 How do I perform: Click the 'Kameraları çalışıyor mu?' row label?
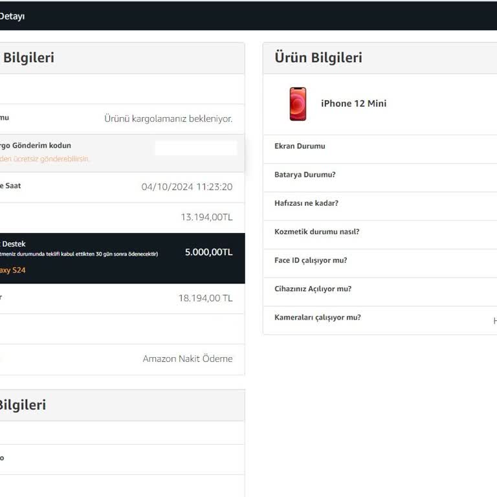click(317, 317)
